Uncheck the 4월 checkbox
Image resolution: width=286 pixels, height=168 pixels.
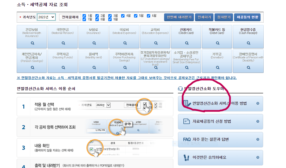point(123,16)
